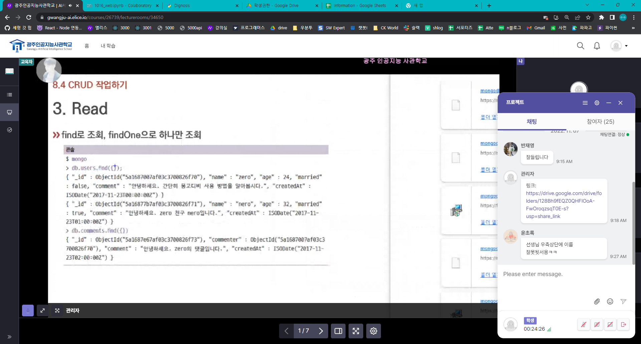641x344 pixels.
Task: Go to 홈 in the site menu
Action: click(x=87, y=46)
